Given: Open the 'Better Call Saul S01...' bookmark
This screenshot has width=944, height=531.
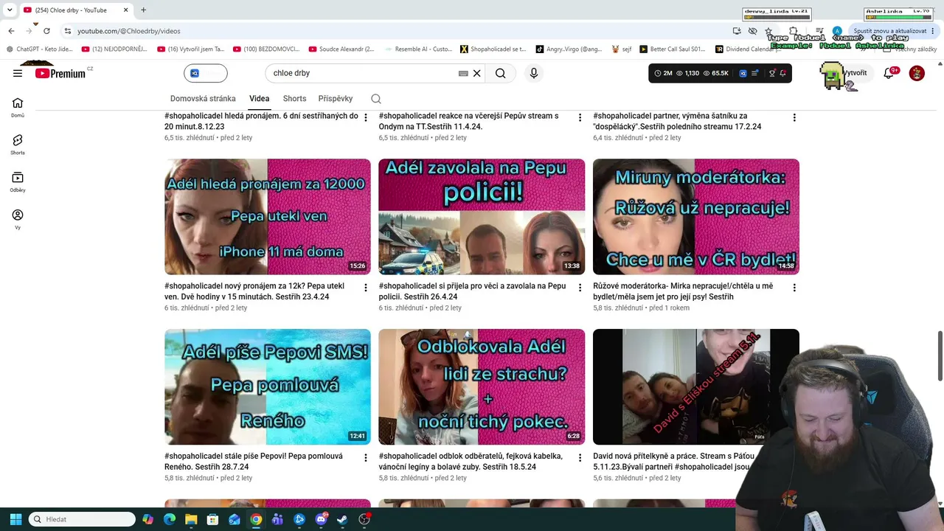Looking at the screenshot, I should point(673,49).
